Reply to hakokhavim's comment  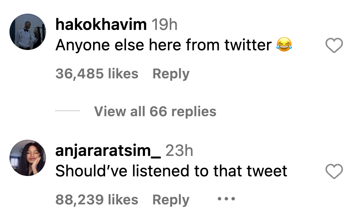tap(171, 73)
